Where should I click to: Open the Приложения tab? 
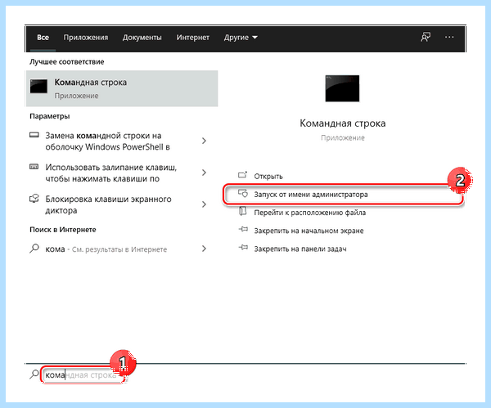click(x=86, y=38)
